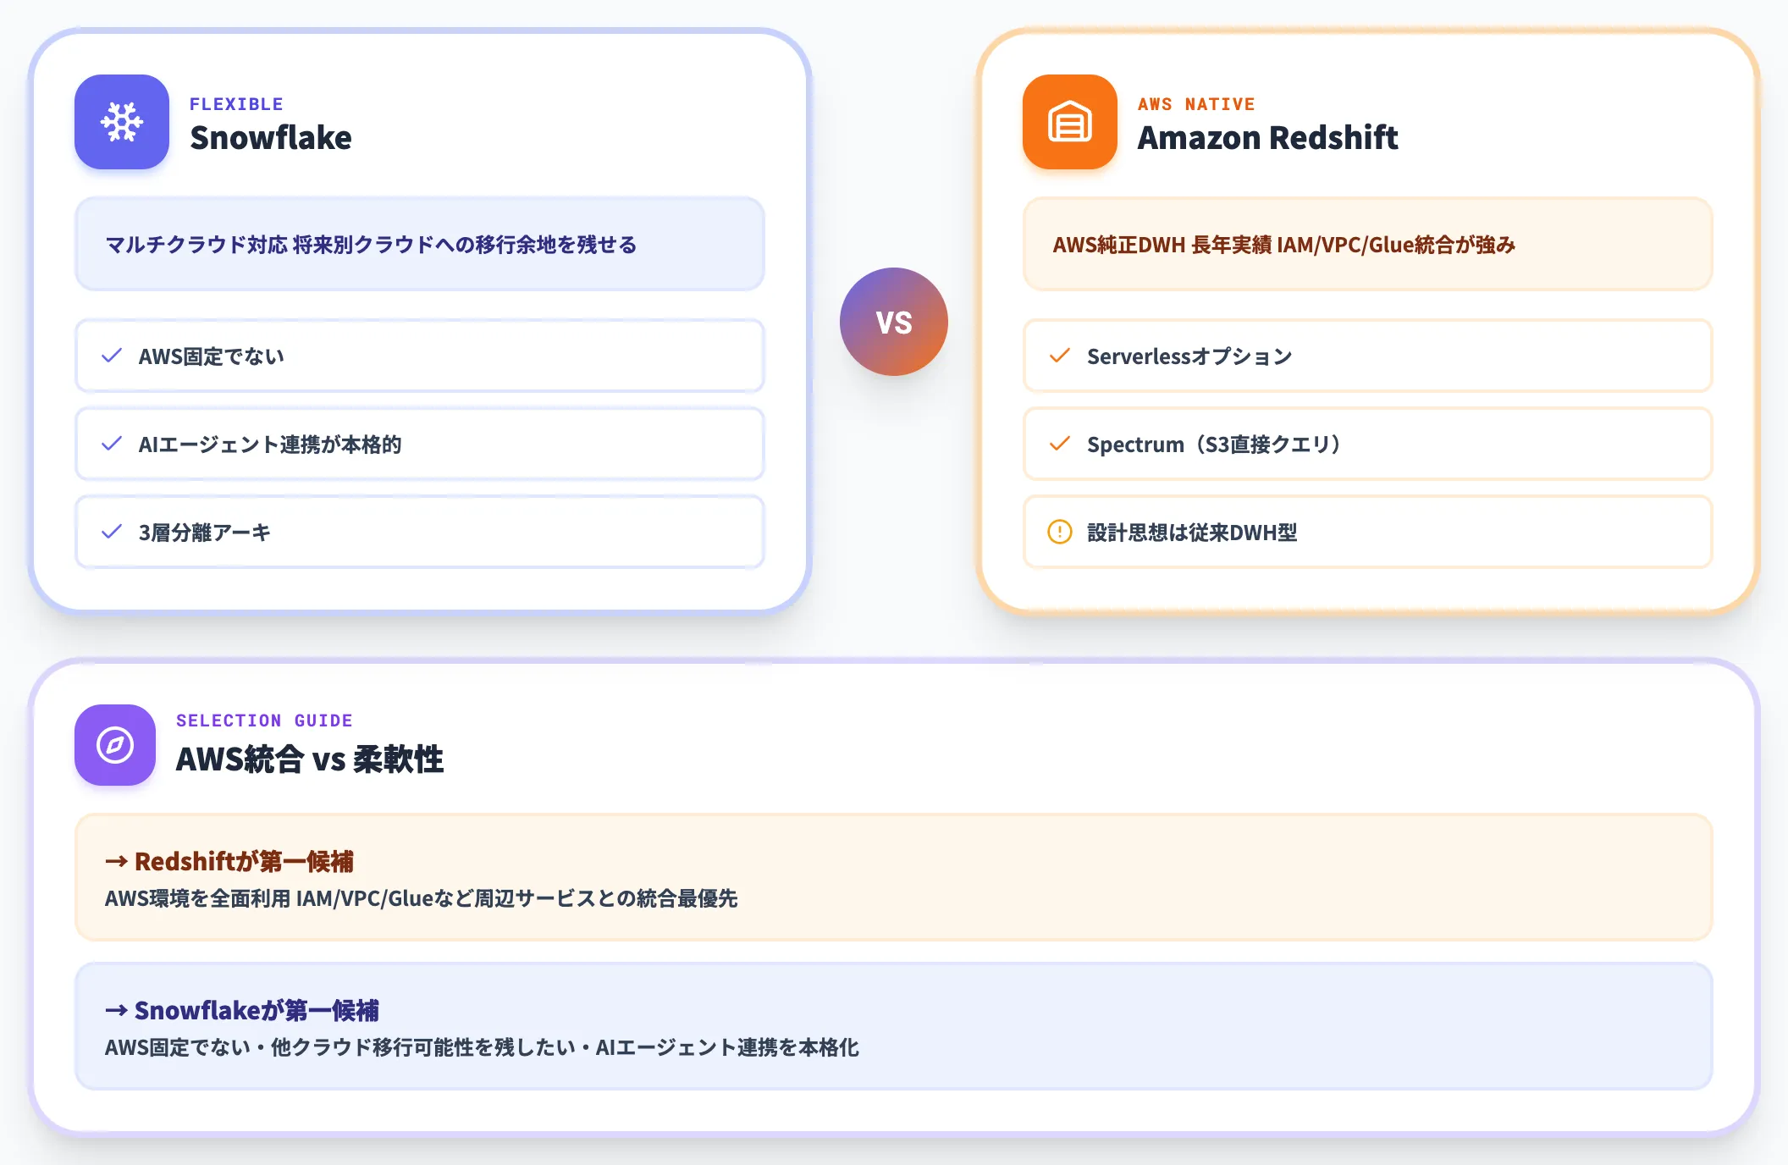Click the AIエージェント連携が本格的 feature text
The image size is (1788, 1165).
tap(270, 444)
